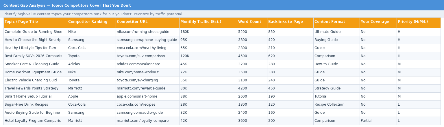Select the 'Buying Guide' content format cell
The image size is (444, 127).
[x=336, y=40]
